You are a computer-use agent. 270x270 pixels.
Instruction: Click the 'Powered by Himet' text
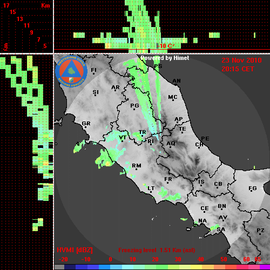pos(165,58)
